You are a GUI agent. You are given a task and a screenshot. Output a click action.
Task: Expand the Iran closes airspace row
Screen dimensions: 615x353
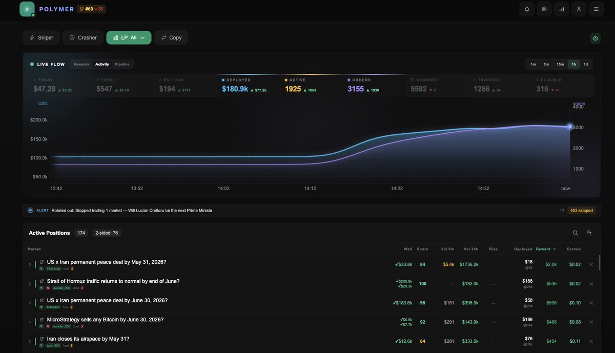(30, 342)
